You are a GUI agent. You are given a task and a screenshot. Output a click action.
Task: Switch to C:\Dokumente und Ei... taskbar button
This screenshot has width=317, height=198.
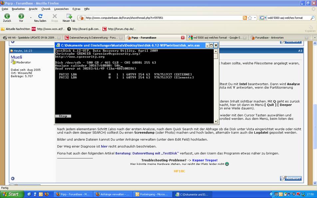pyautogui.click(x=192, y=194)
